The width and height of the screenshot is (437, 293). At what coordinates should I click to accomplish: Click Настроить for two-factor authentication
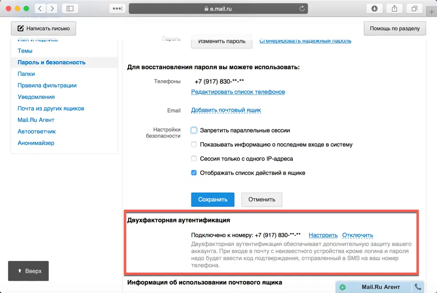(x=323, y=235)
